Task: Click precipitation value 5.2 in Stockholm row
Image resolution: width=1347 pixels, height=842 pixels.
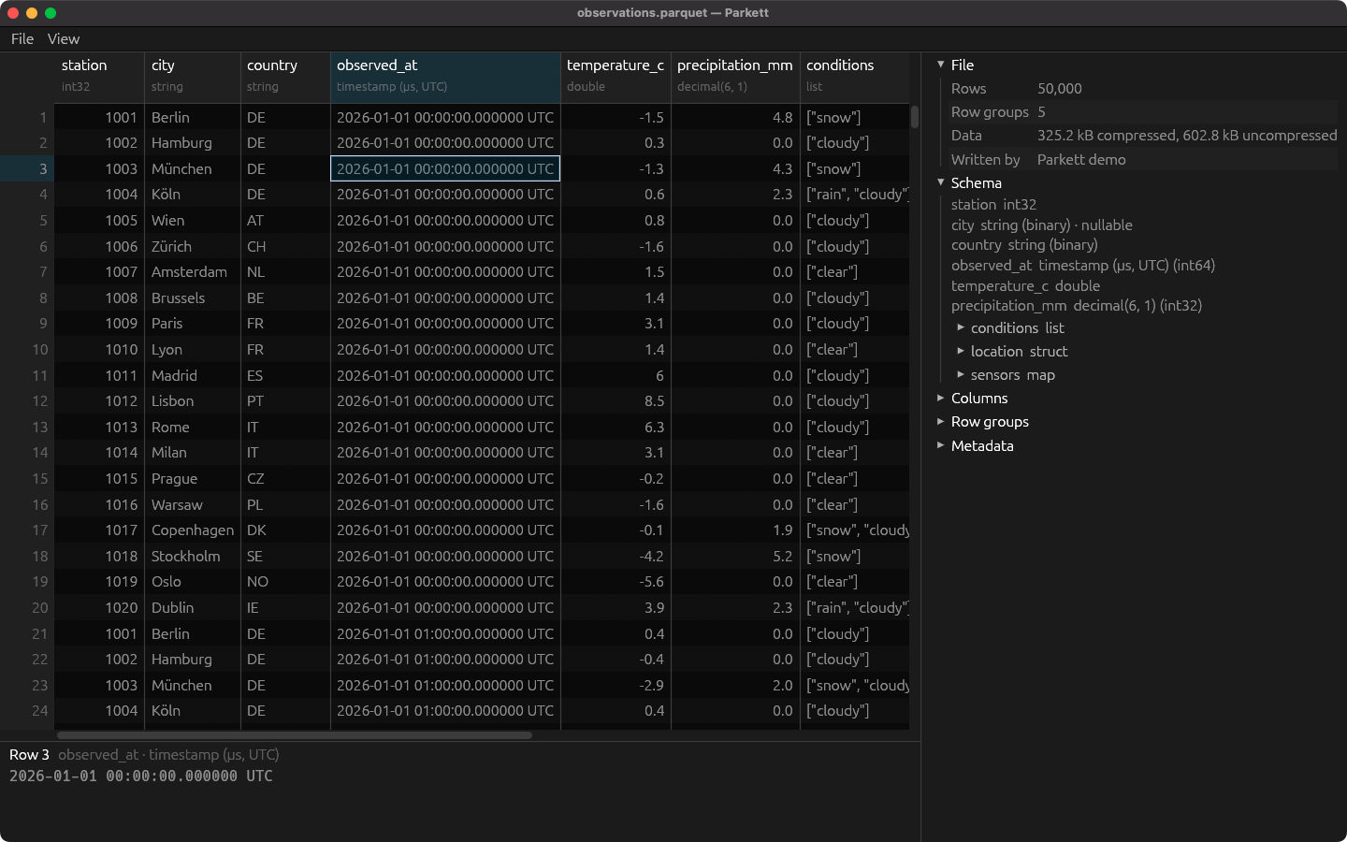Action: [735, 556]
